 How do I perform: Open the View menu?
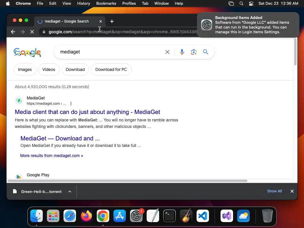pos(67,4)
